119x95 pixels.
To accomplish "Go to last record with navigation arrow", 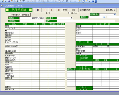I will 59,10.
